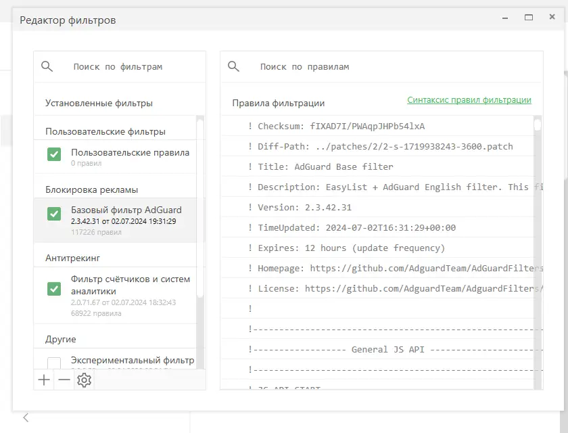Open filter settings gear icon
The height and width of the screenshot is (433, 568).
[x=84, y=380]
